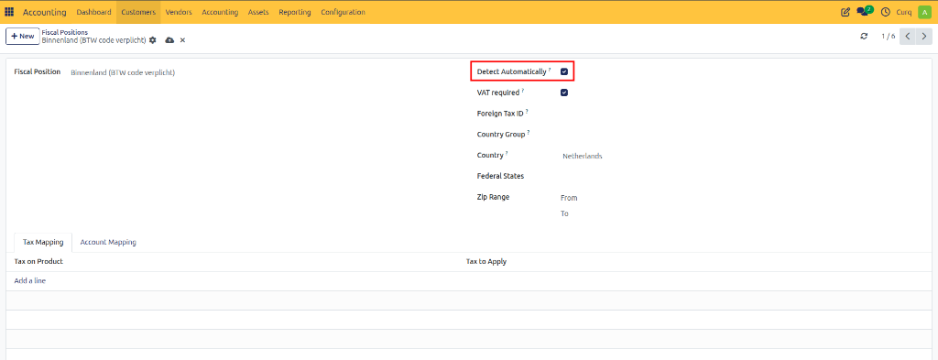This screenshot has height=360, width=938.
Task: Click the cloud save icon
Action: coord(169,40)
